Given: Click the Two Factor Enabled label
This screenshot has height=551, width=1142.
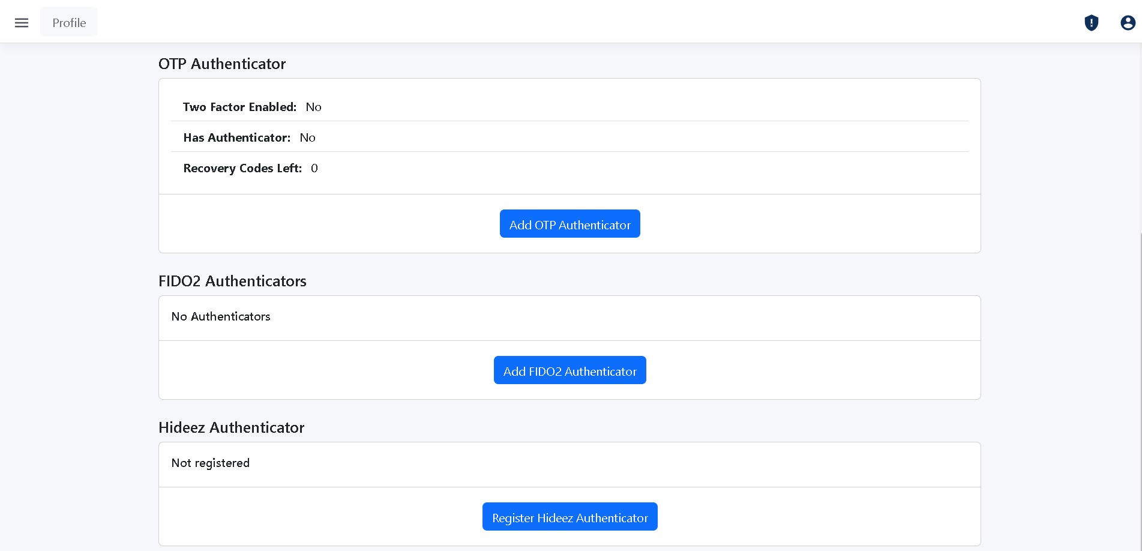Looking at the screenshot, I should click(x=239, y=107).
